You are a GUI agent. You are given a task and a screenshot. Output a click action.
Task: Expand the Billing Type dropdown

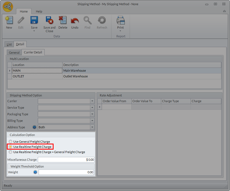[92, 121]
